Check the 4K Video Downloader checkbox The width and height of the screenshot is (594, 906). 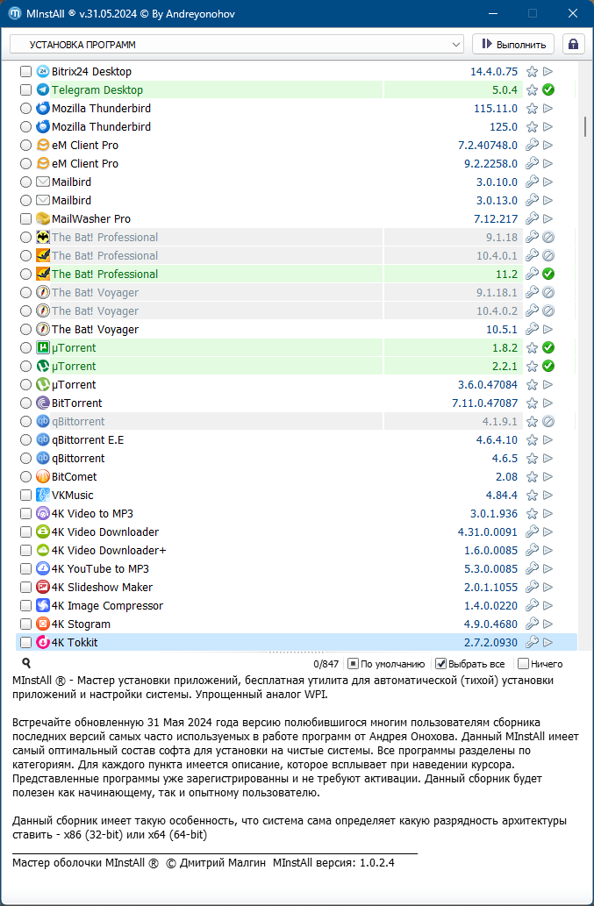tap(25, 532)
